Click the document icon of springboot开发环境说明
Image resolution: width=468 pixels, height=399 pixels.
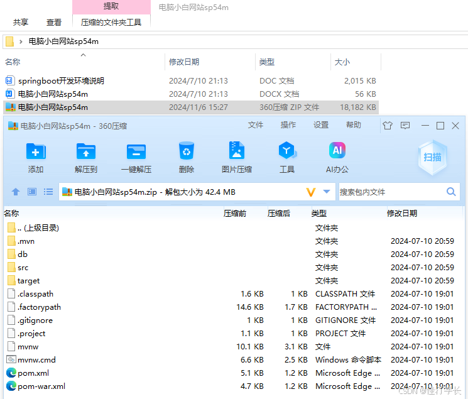click(9, 80)
